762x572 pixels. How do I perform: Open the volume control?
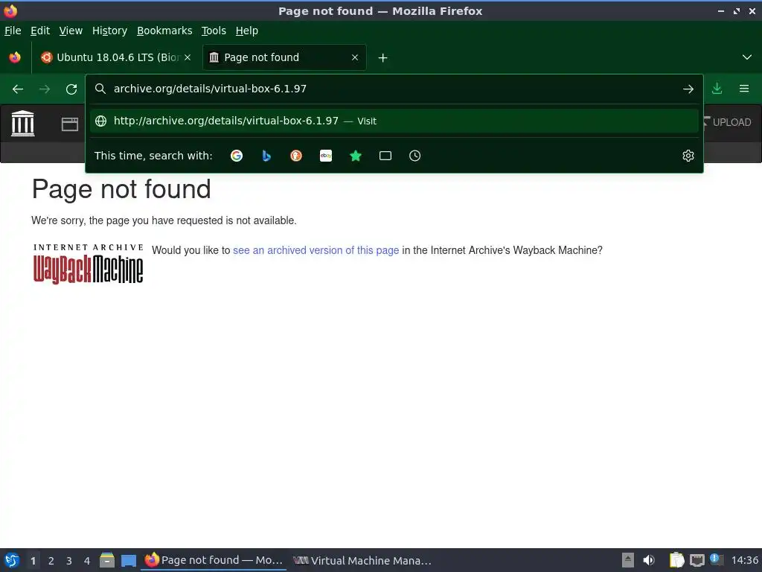point(649,560)
